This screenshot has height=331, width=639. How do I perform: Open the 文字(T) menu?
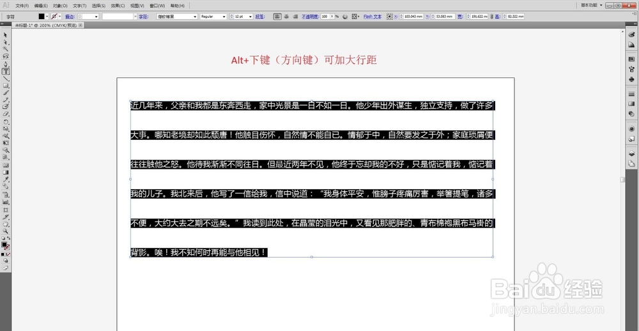[79, 6]
